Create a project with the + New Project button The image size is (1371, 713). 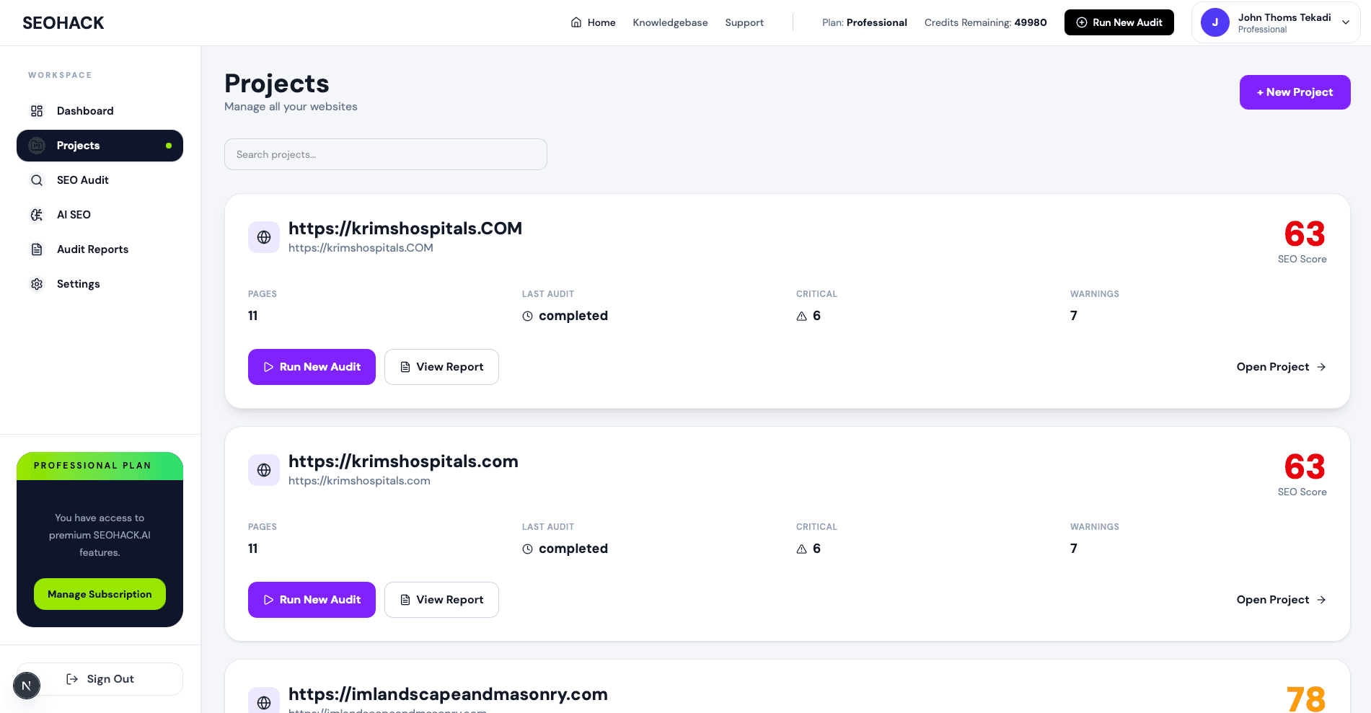pyautogui.click(x=1295, y=92)
